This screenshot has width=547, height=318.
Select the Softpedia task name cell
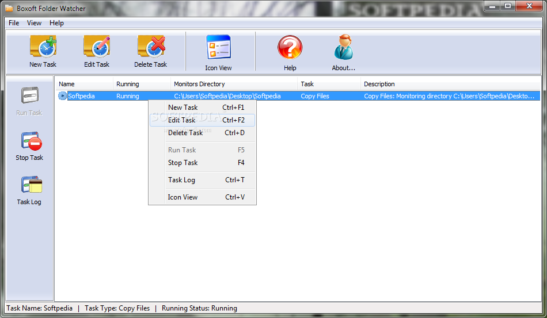click(81, 96)
